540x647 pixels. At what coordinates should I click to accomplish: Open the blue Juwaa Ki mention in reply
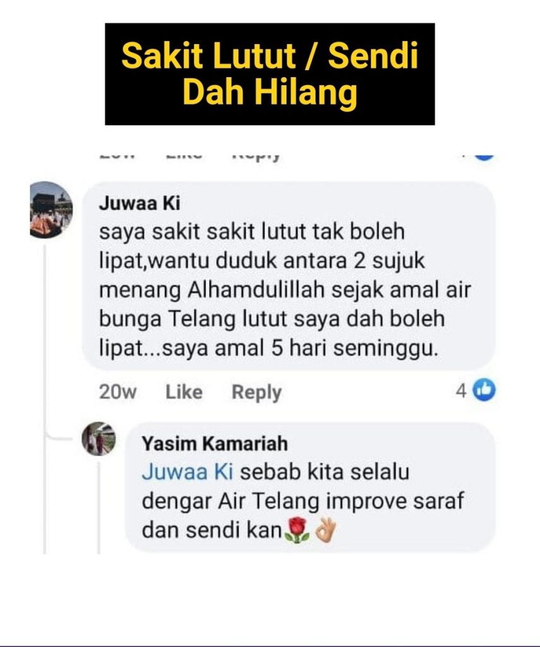(188, 471)
